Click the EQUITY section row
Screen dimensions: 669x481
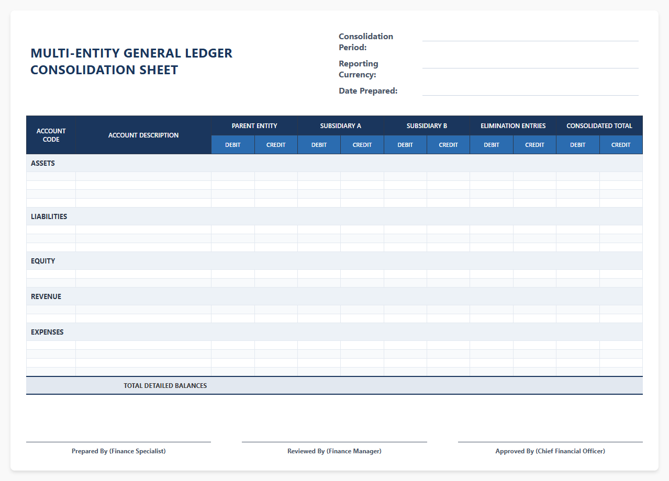[334, 261]
